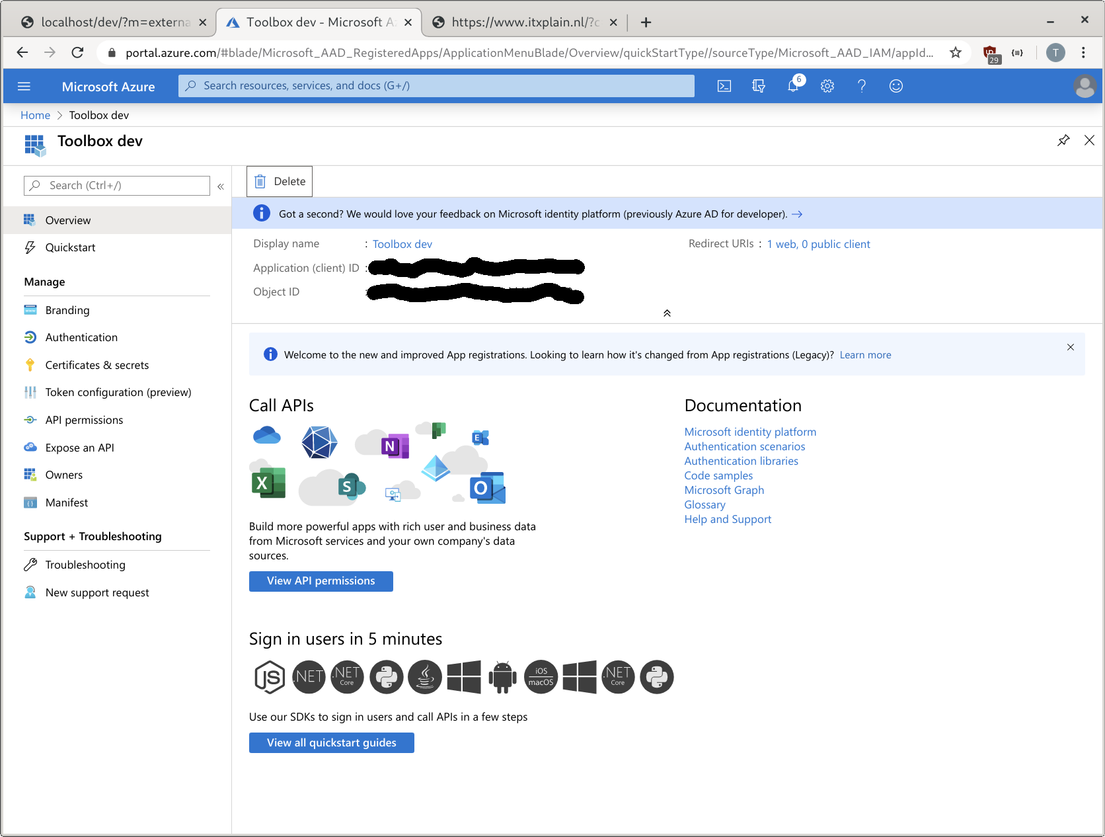Image resolution: width=1105 pixels, height=837 pixels.
Task: Open the Branding menu item
Action: click(117, 310)
